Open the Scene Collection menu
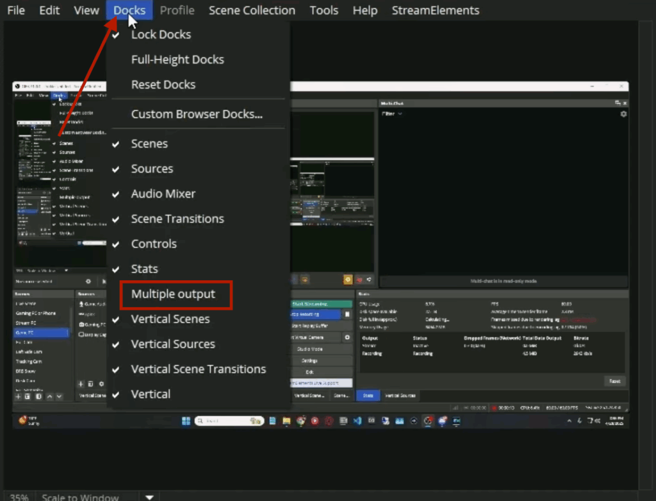Viewport: 656px width, 501px height. point(252,10)
